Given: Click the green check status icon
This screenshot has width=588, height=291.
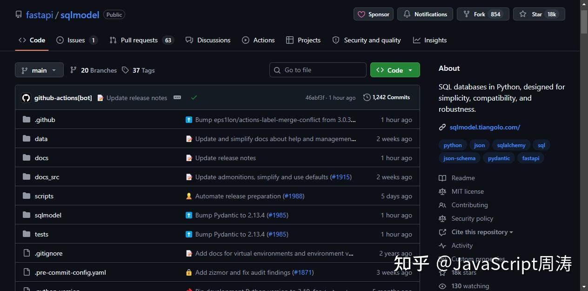Looking at the screenshot, I should tap(194, 97).
